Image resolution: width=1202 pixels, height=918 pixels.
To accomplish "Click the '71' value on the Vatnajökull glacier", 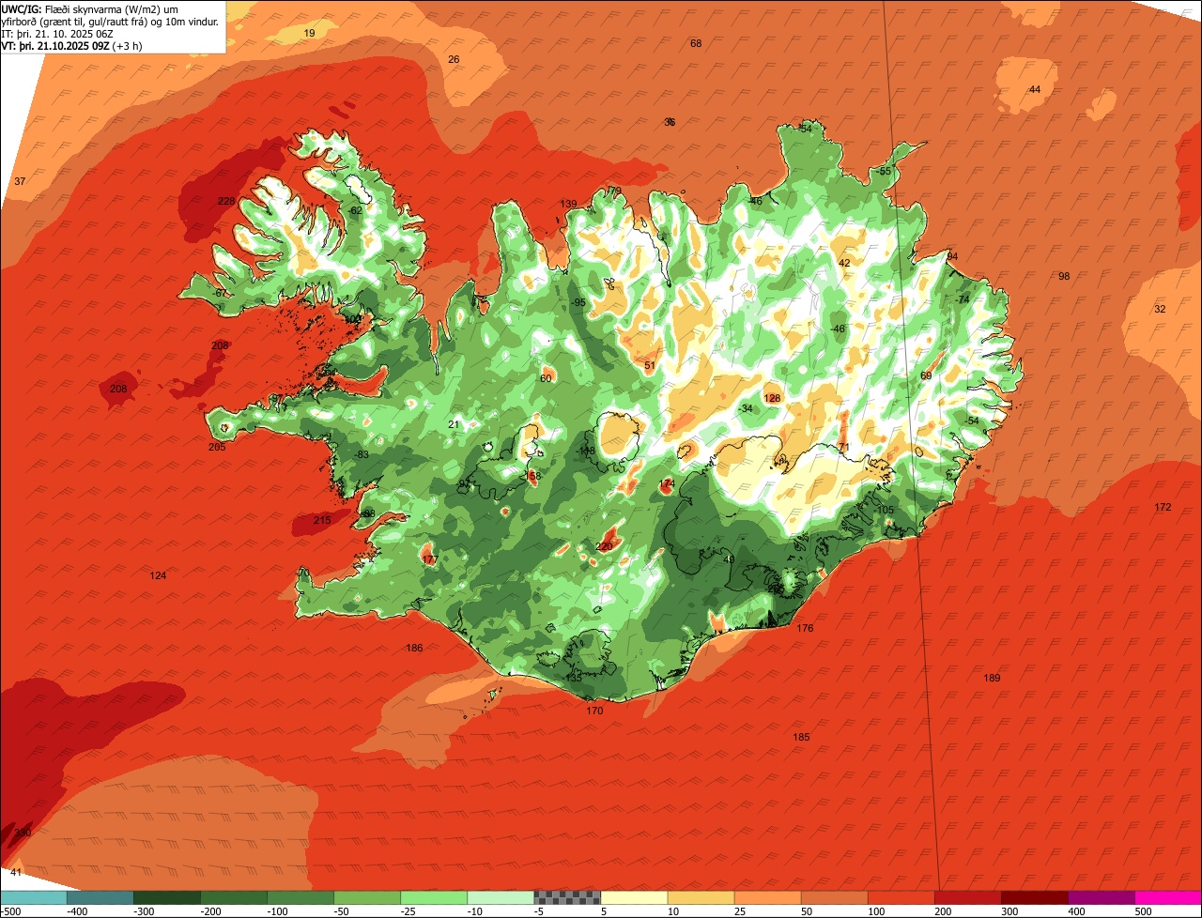I will [843, 448].
